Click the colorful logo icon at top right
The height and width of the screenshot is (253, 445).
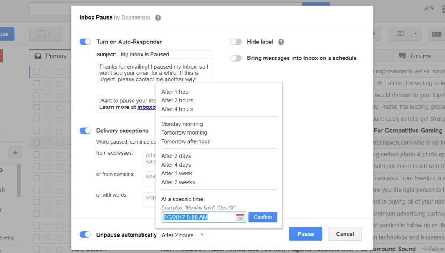point(428,8)
